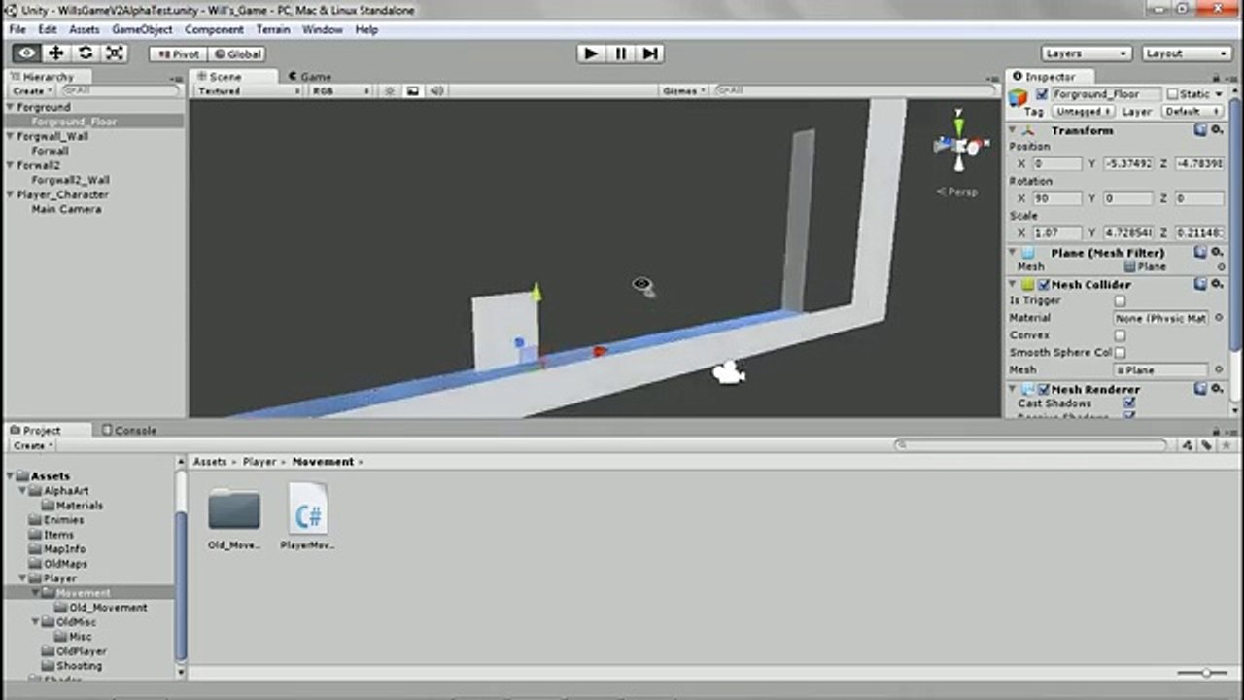The height and width of the screenshot is (700, 1244).
Task: Open the PlayerMov C# script asset
Action: (307, 517)
